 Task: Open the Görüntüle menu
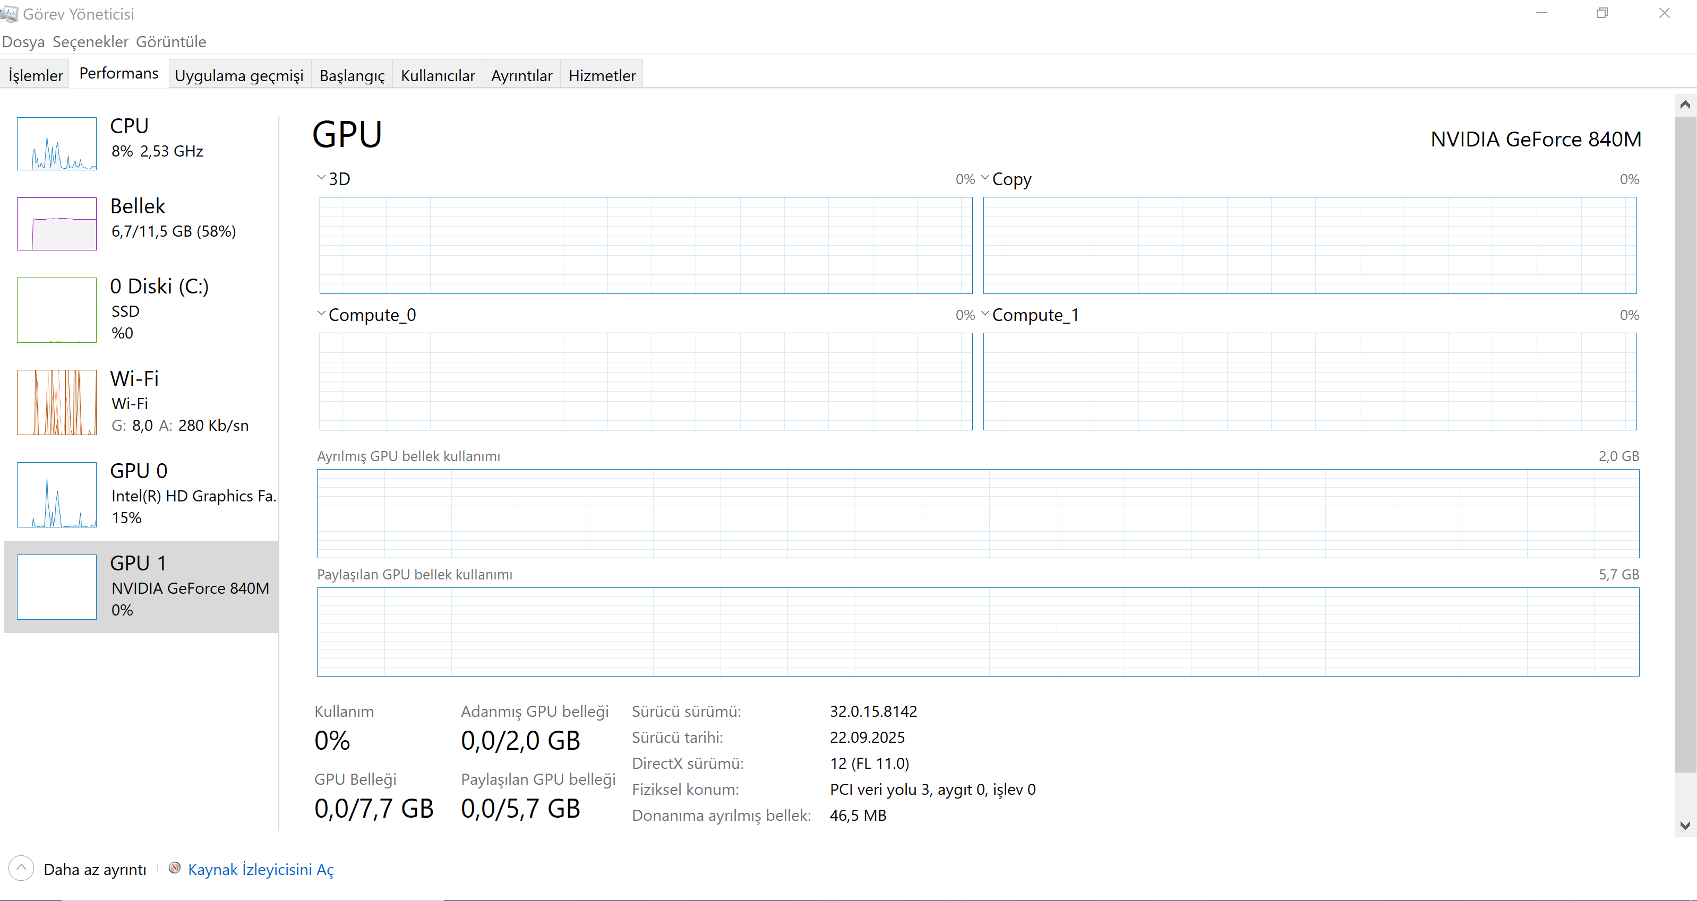point(170,42)
